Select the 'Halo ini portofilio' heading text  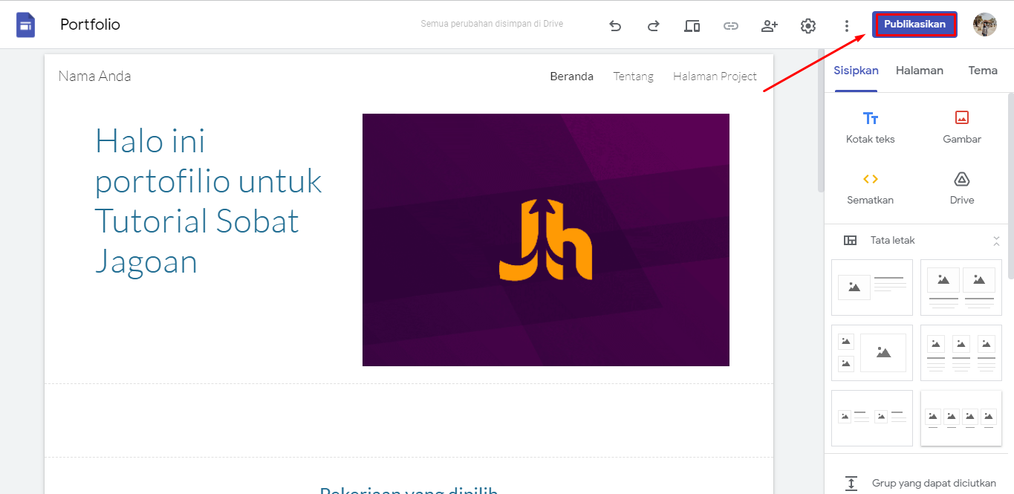pos(209,201)
